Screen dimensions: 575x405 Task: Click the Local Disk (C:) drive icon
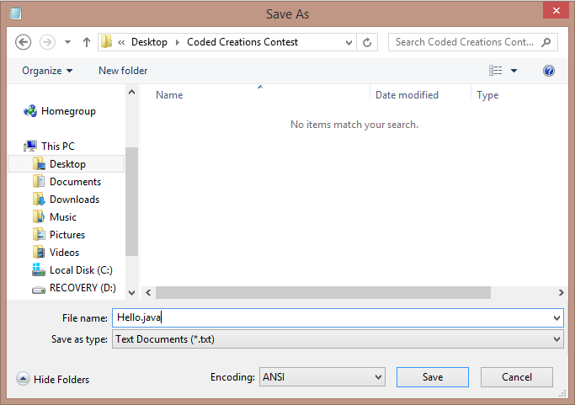pos(39,269)
